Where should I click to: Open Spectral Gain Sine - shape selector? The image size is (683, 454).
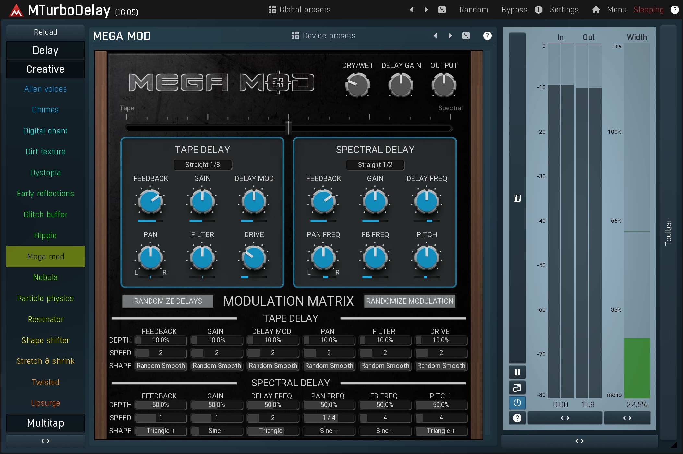click(x=217, y=431)
